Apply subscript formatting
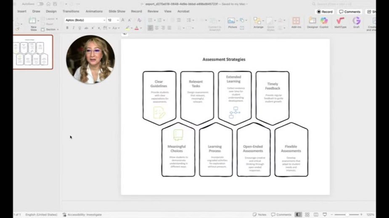This screenshot has width=389, height=218. 99,28
